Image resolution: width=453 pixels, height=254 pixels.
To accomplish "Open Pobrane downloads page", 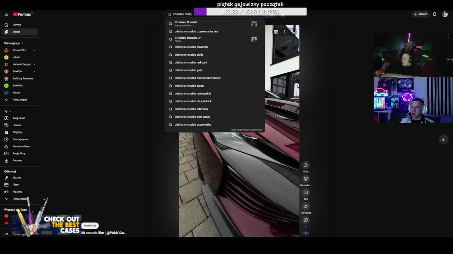I will click(x=20, y=161).
